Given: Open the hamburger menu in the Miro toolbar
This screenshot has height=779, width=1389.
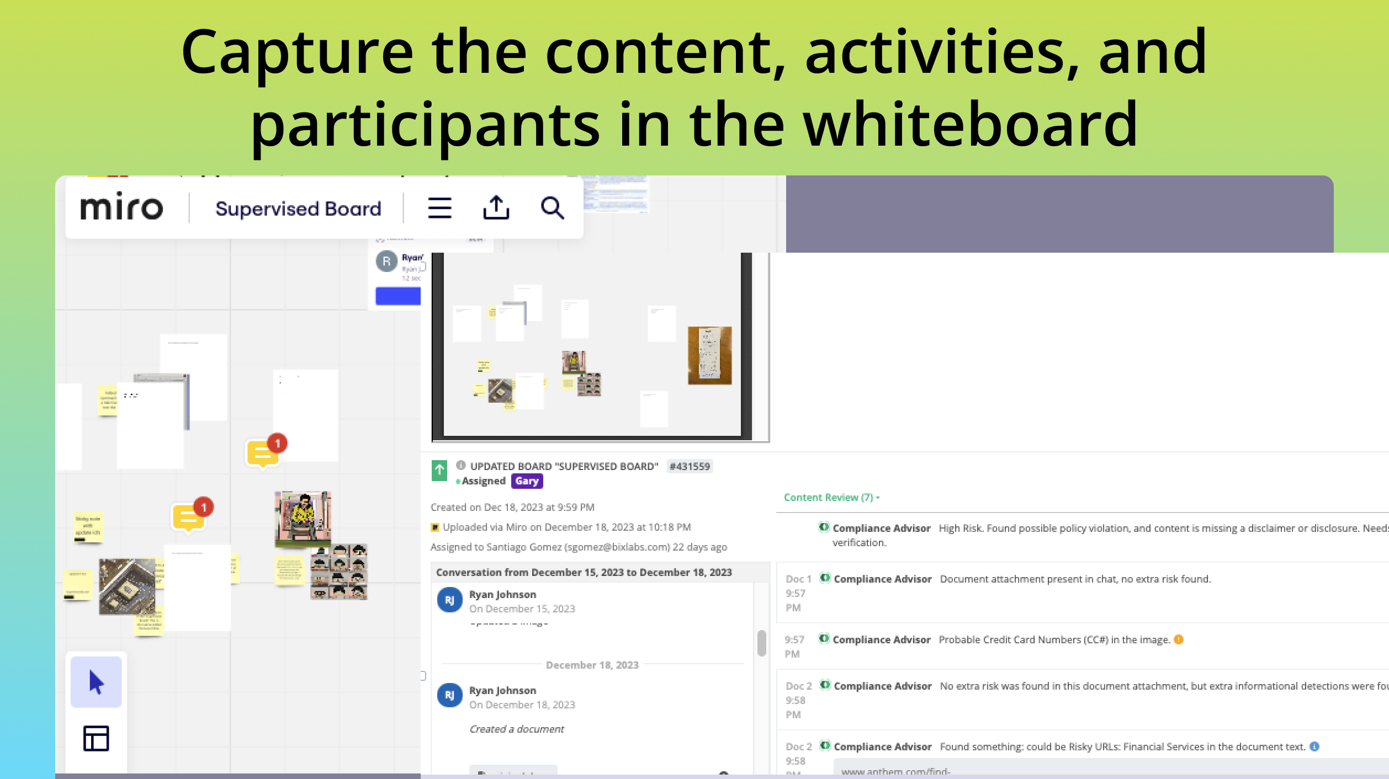Looking at the screenshot, I should pos(439,209).
